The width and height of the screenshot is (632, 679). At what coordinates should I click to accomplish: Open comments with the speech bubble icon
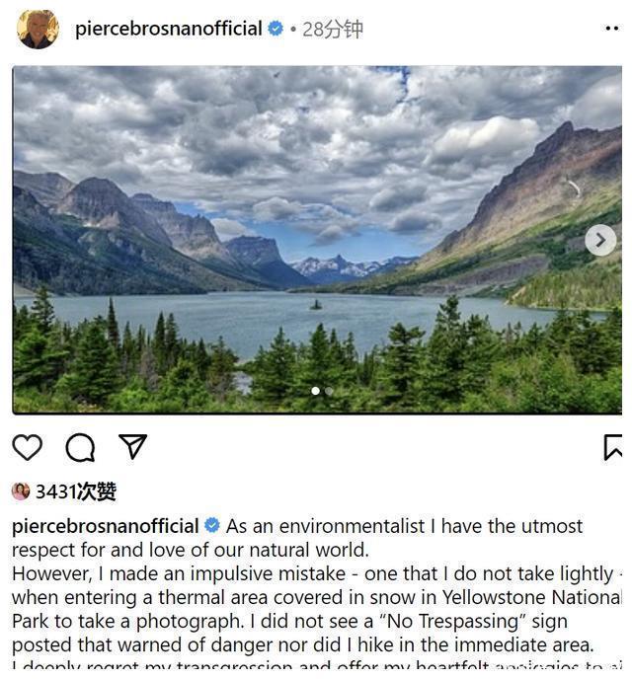click(80, 447)
